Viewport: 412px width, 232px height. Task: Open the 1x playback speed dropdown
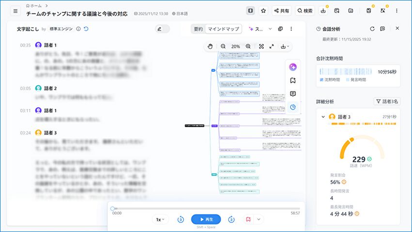click(x=160, y=219)
